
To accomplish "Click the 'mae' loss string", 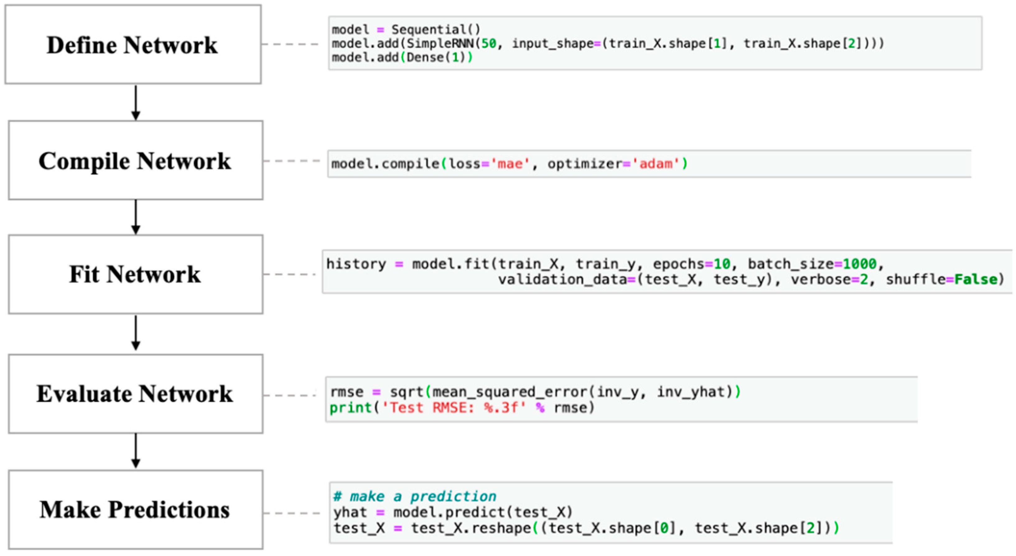I will tap(510, 164).
